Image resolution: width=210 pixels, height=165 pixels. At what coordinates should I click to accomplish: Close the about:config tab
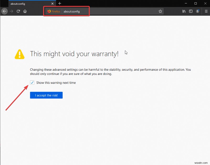point(52,4)
